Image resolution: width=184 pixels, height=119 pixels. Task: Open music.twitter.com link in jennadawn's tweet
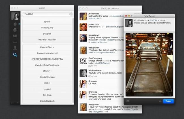pos(99,42)
